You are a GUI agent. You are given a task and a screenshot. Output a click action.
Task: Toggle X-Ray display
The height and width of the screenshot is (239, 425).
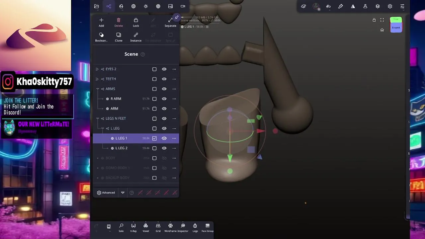(133, 227)
